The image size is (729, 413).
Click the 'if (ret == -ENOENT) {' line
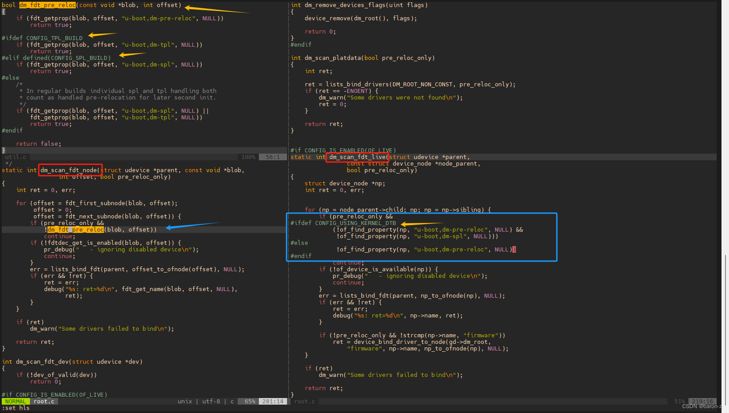pyautogui.click(x=342, y=91)
